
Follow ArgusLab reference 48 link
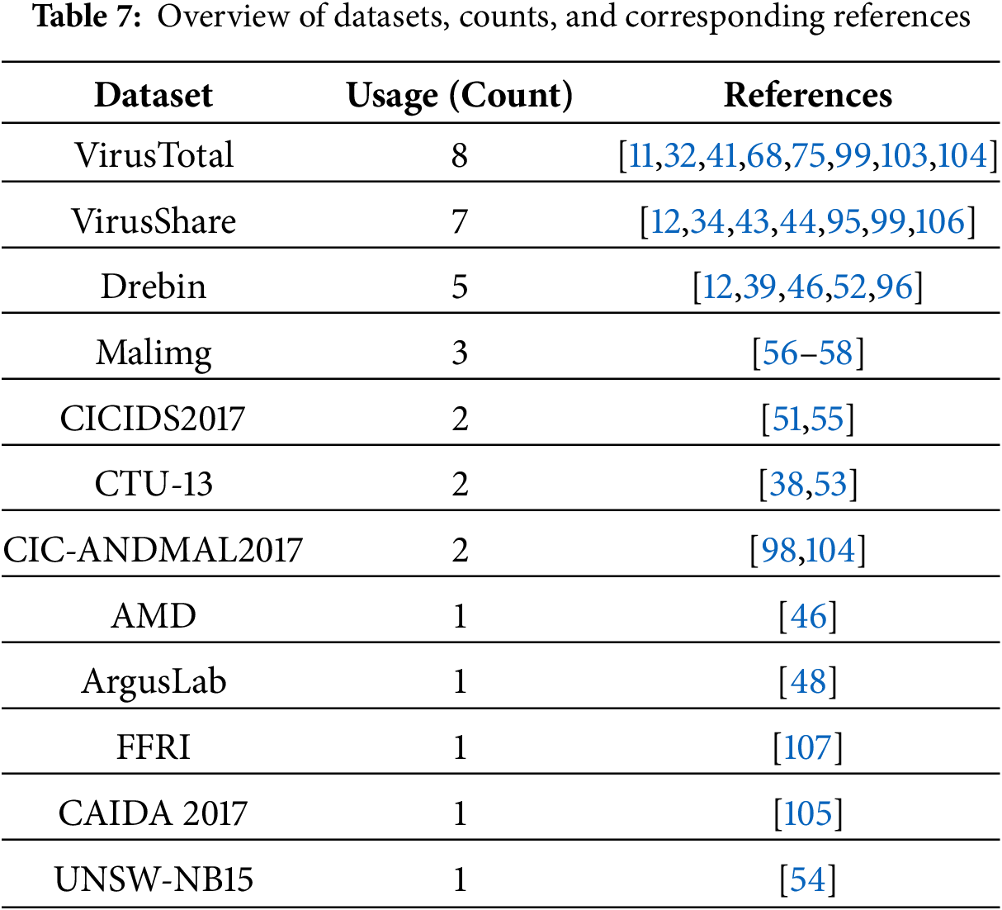(x=808, y=682)
